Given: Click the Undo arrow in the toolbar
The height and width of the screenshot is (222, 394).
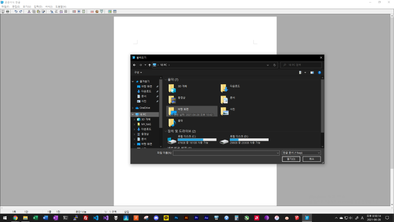Looking at the screenshot, I should point(16,12).
